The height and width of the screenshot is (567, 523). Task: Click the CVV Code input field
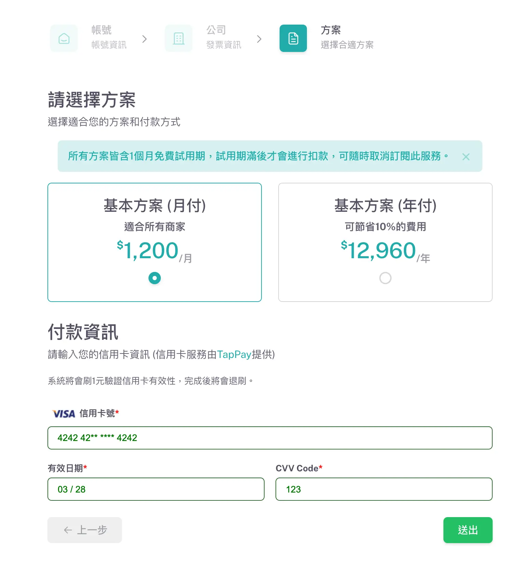pos(383,489)
